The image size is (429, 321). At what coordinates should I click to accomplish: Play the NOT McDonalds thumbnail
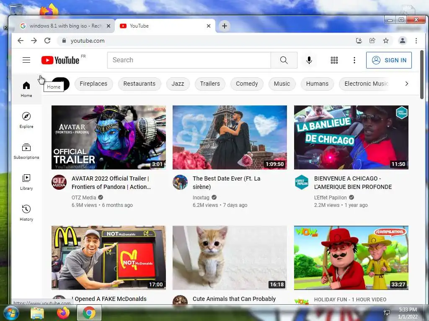[x=109, y=257]
